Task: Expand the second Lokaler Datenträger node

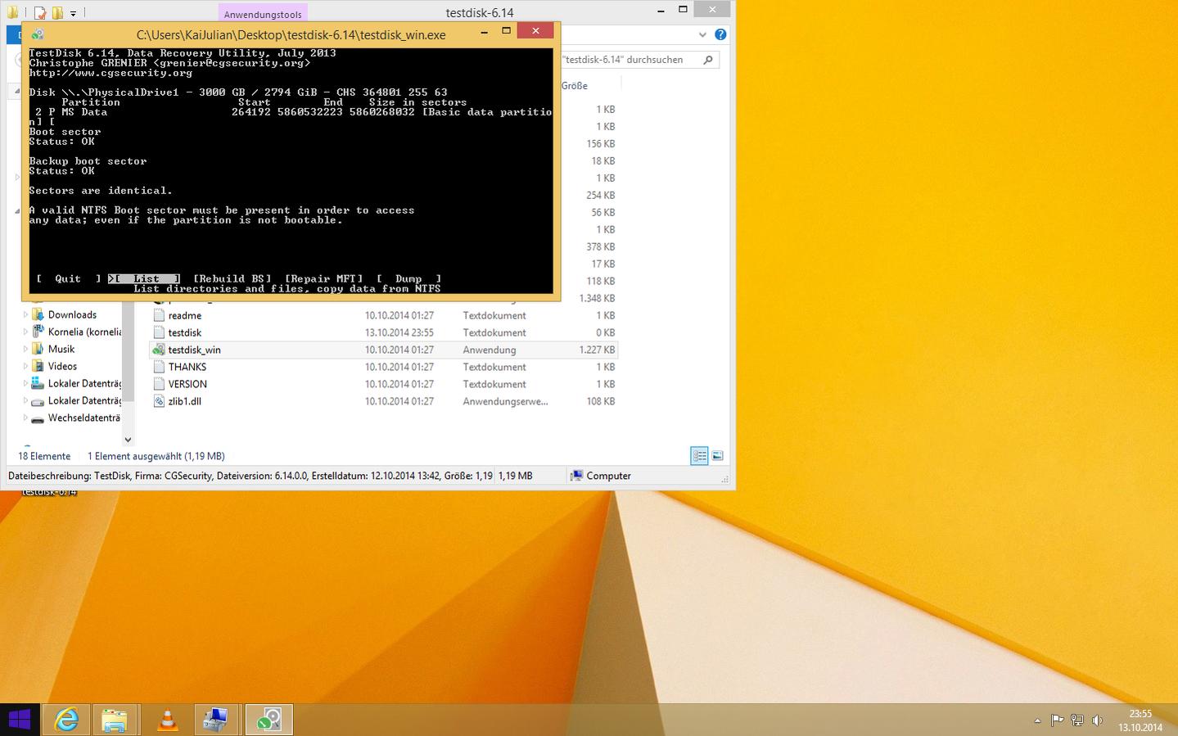Action: (25, 400)
